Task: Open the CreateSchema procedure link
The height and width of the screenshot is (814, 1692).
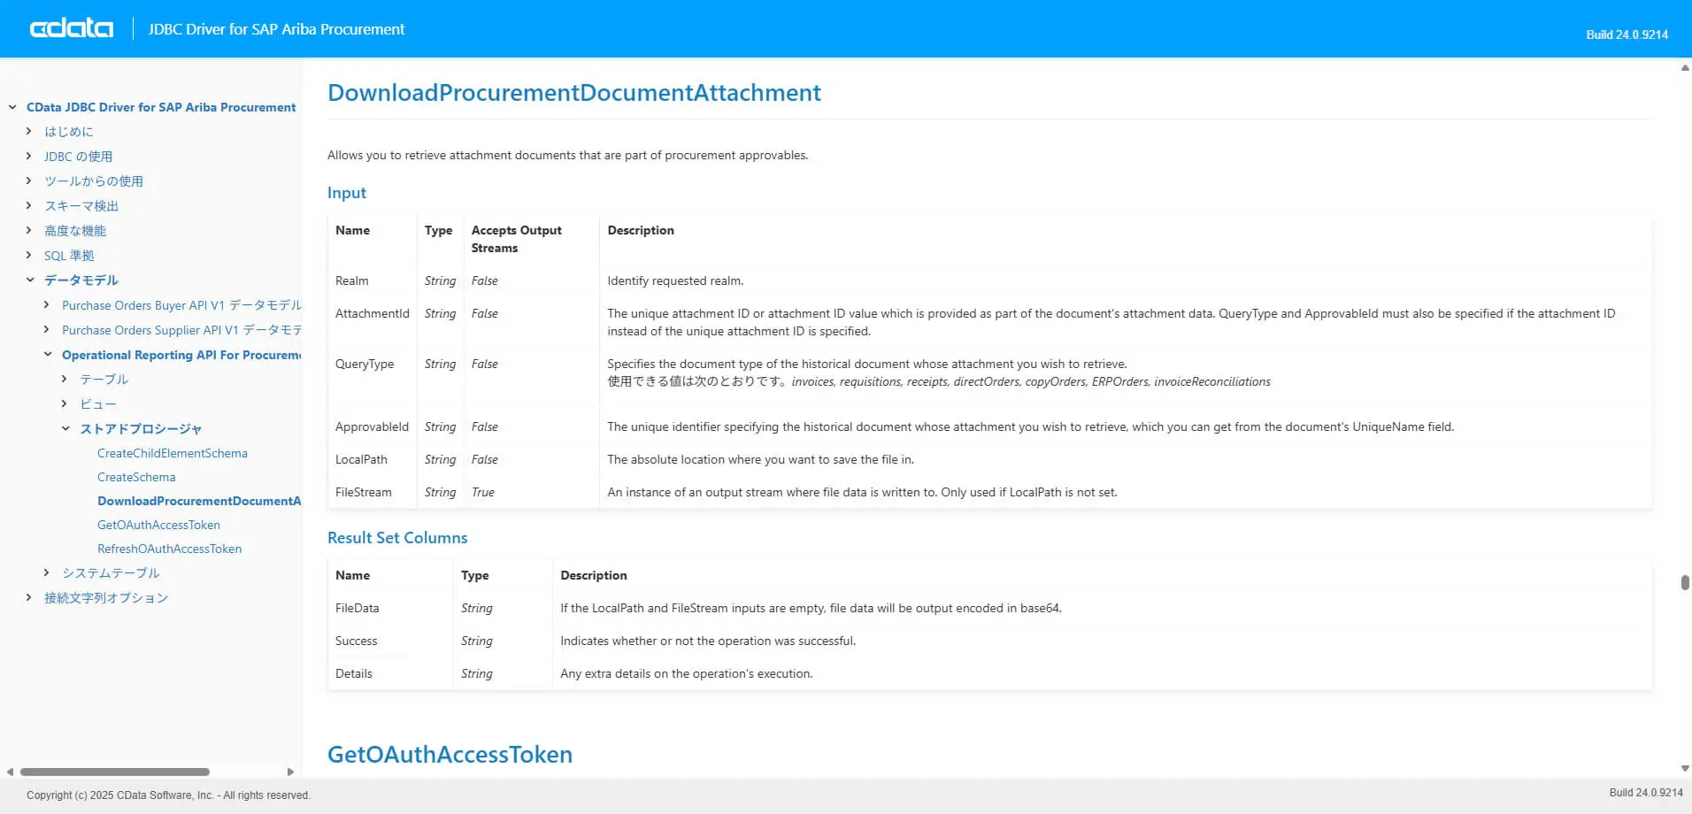Action: click(136, 477)
